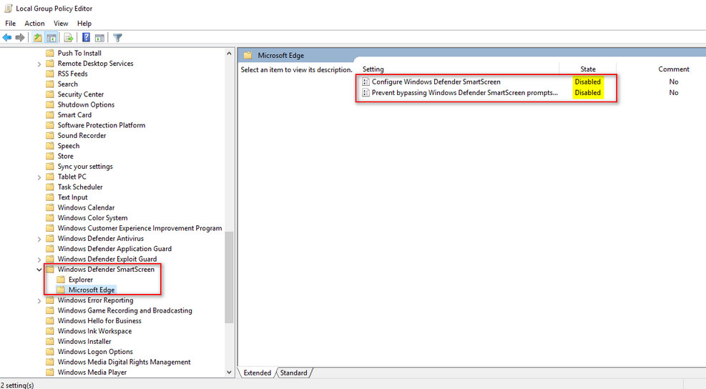Click the Up one level folder icon

click(x=38, y=38)
